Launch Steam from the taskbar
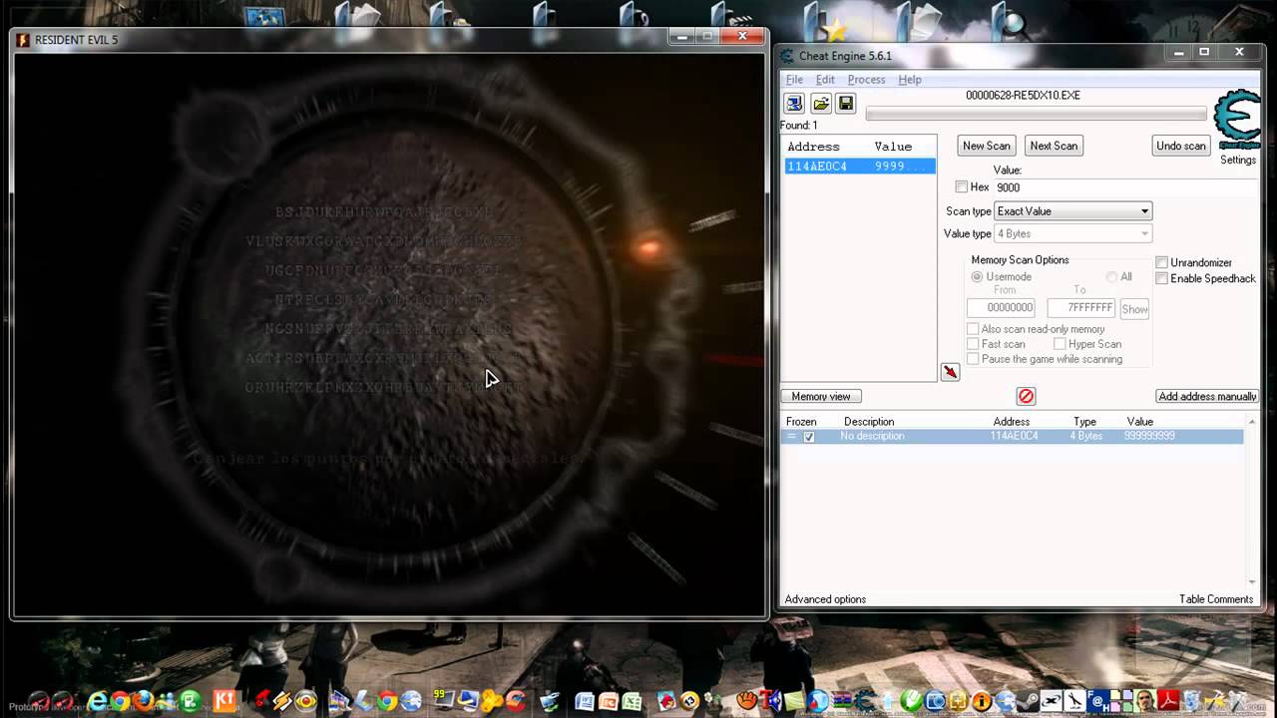Image resolution: width=1277 pixels, height=718 pixels. point(1028,701)
